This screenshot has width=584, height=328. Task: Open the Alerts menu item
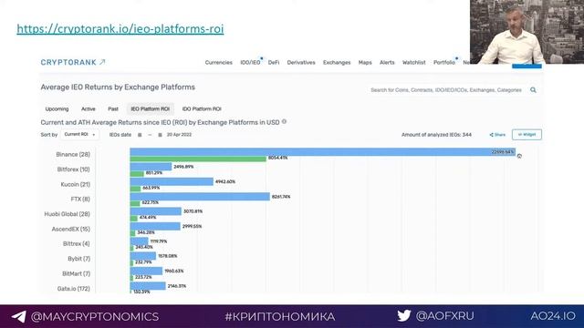pos(387,63)
